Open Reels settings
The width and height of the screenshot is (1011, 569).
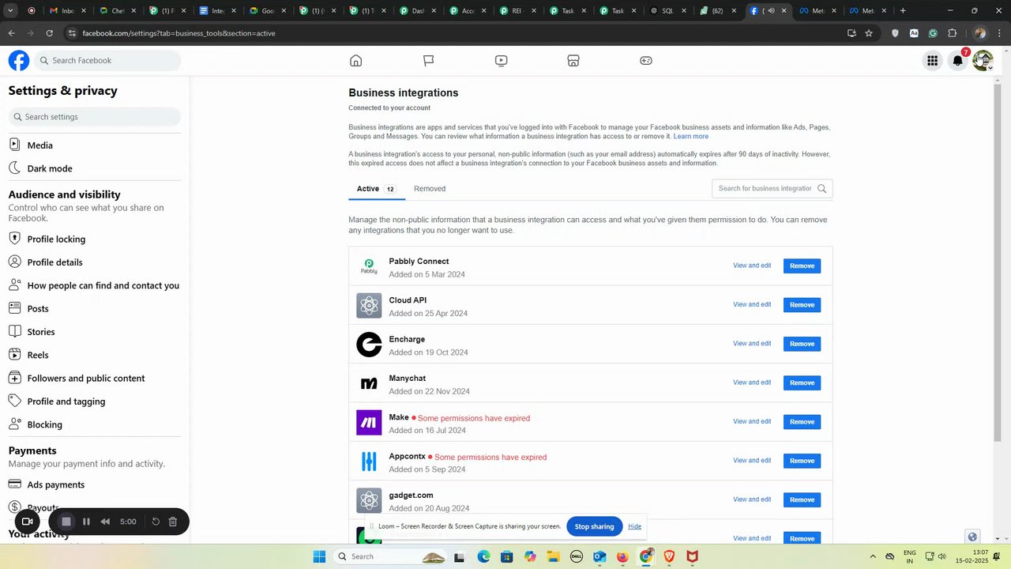click(x=95, y=355)
